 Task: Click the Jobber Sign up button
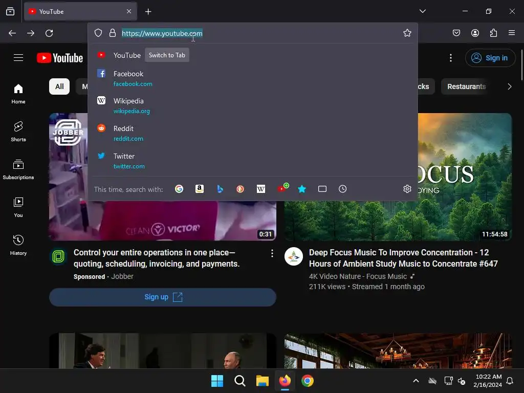click(163, 297)
